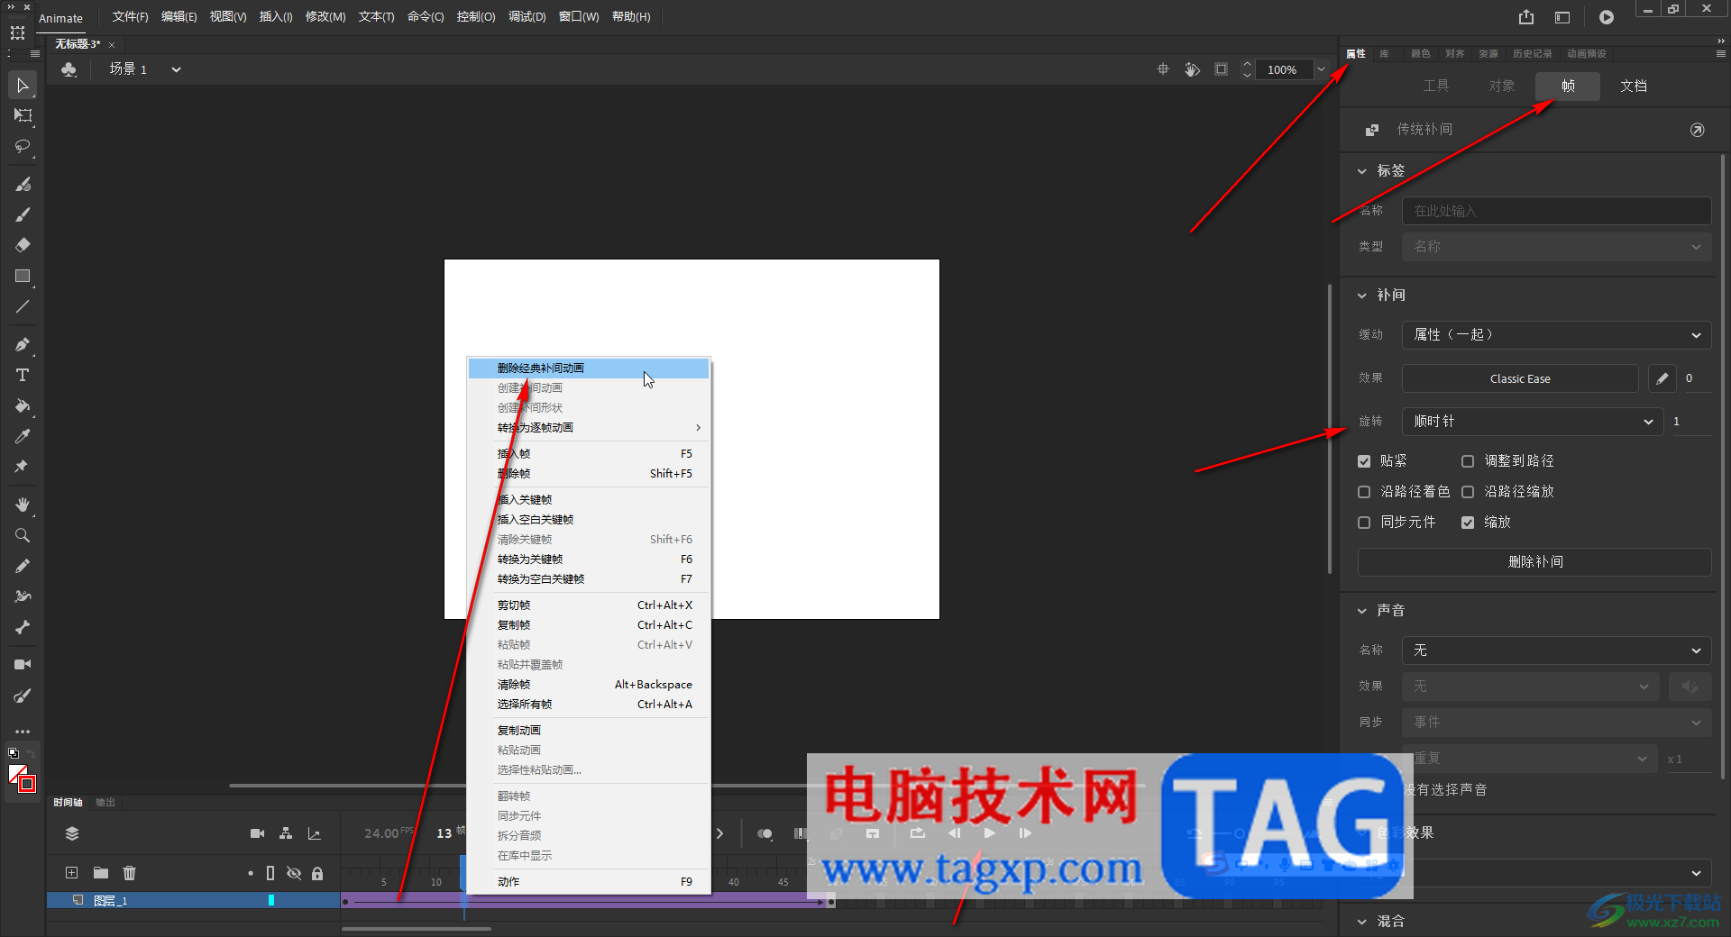Viewport: 1731px width, 937px height.
Task: Select the Text tool
Action: pyautogui.click(x=23, y=375)
